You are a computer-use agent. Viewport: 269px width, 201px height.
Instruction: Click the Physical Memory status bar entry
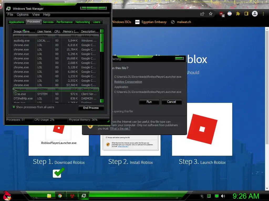(x=83, y=120)
